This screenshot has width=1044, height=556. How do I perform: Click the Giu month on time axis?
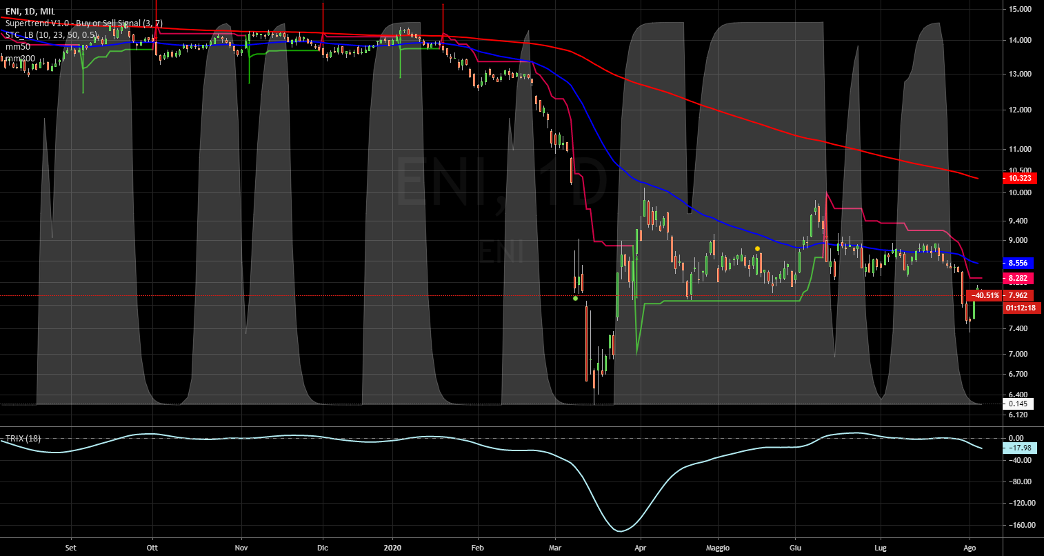click(795, 548)
